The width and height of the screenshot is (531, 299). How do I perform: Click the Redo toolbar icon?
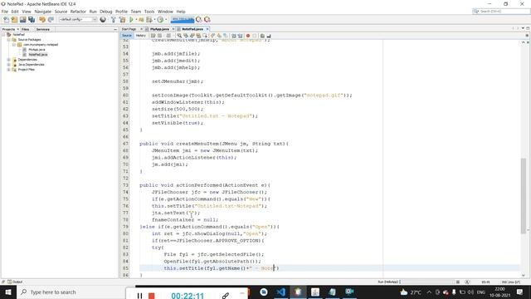(x=51, y=20)
